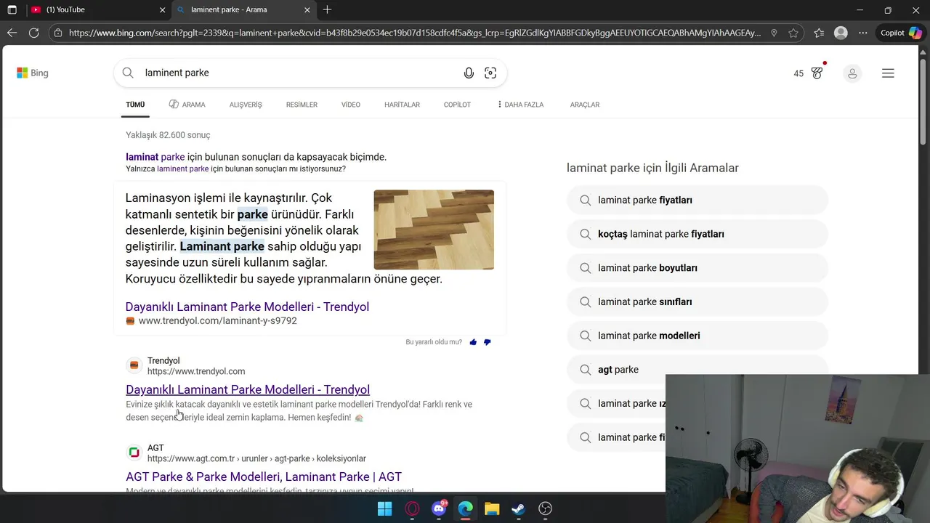Select related search koçtaş laminat parke fiyatları
930x523 pixels.
click(x=697, y=234)
